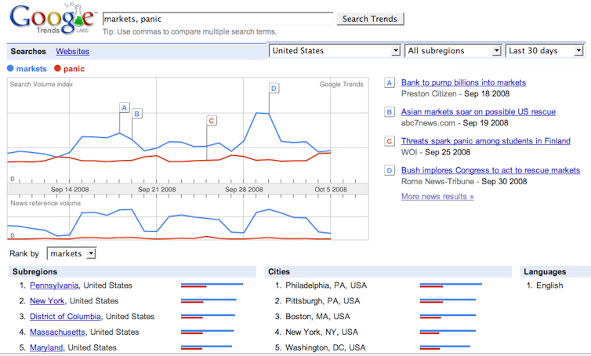This screenshot has height=356, width=591.
Task: Open Bank to pump billions into markets article
Action: click(463, 82)
